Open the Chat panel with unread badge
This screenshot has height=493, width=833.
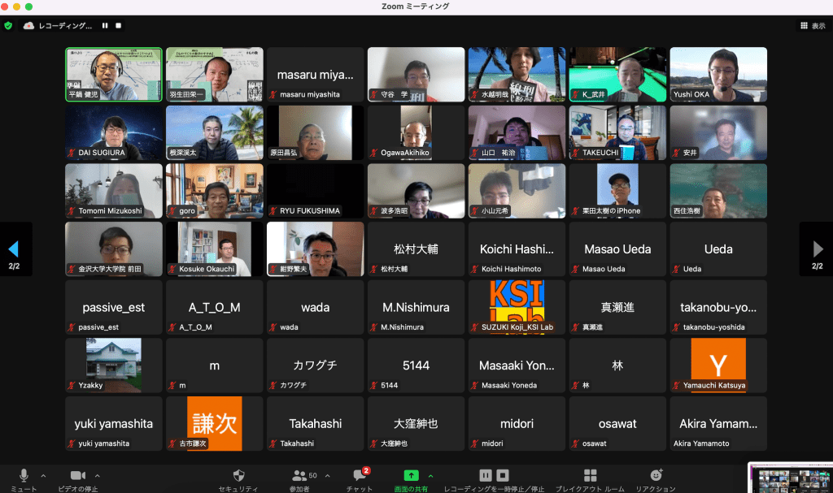(359, 476)
